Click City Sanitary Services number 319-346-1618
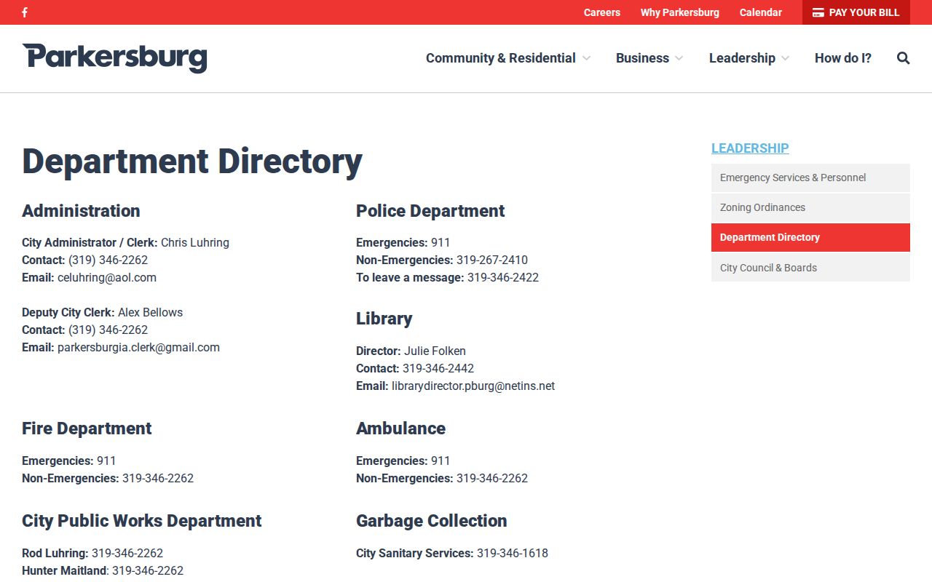This screenshot has height=582, width=932. pos(513,553)
